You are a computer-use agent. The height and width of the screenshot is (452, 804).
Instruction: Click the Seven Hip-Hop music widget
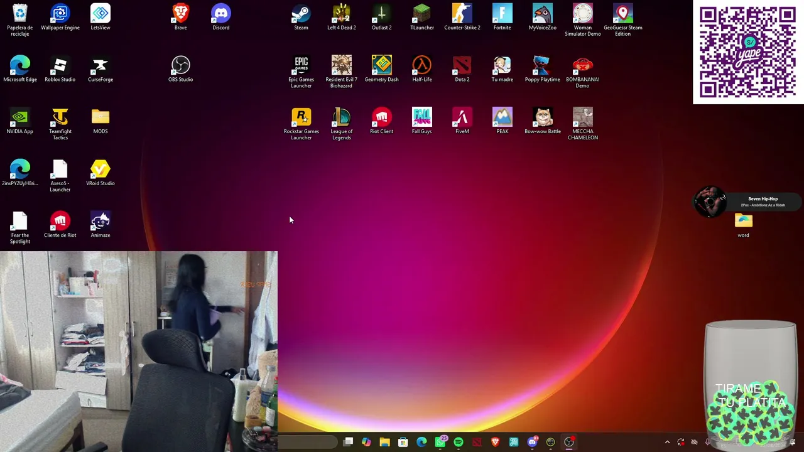747,202
